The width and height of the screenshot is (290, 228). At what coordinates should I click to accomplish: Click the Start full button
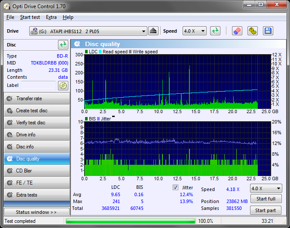266,199
